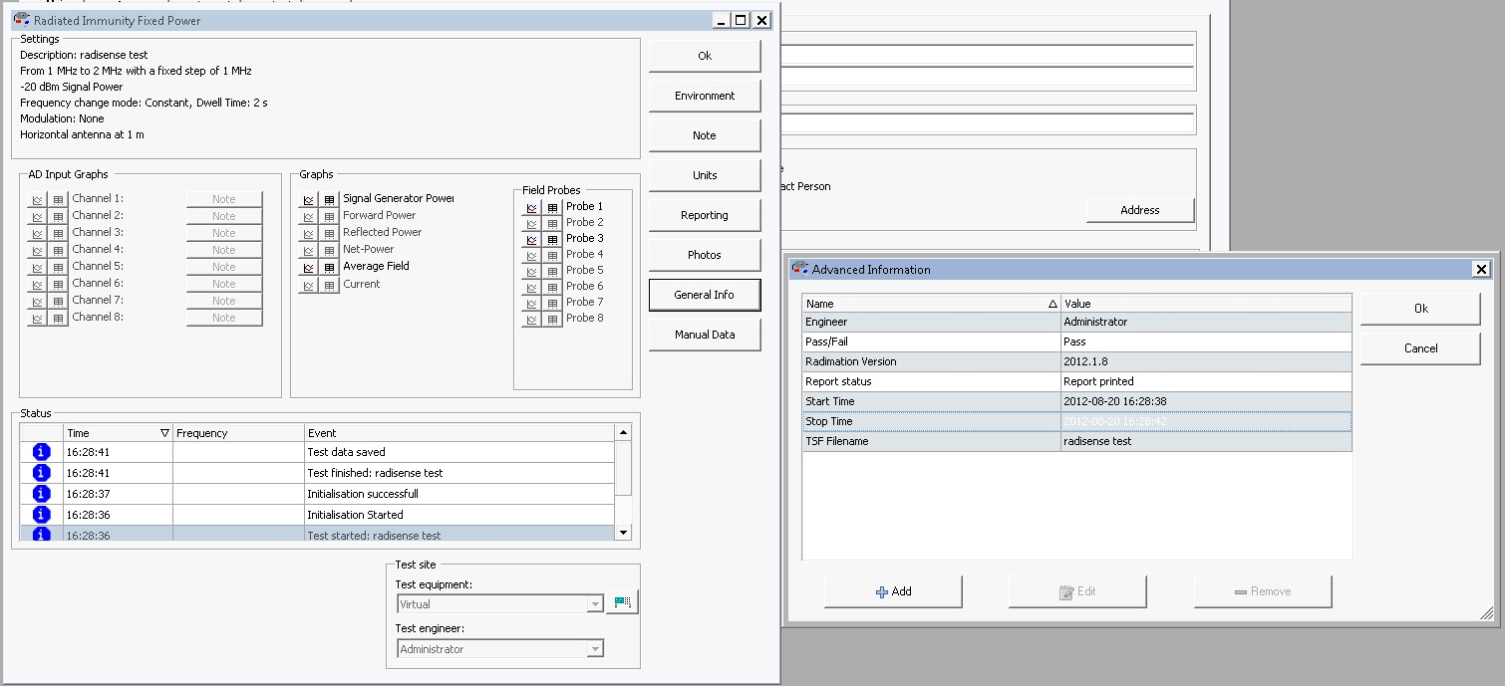Select the TSF Filename row

(x=1076, y=441)
